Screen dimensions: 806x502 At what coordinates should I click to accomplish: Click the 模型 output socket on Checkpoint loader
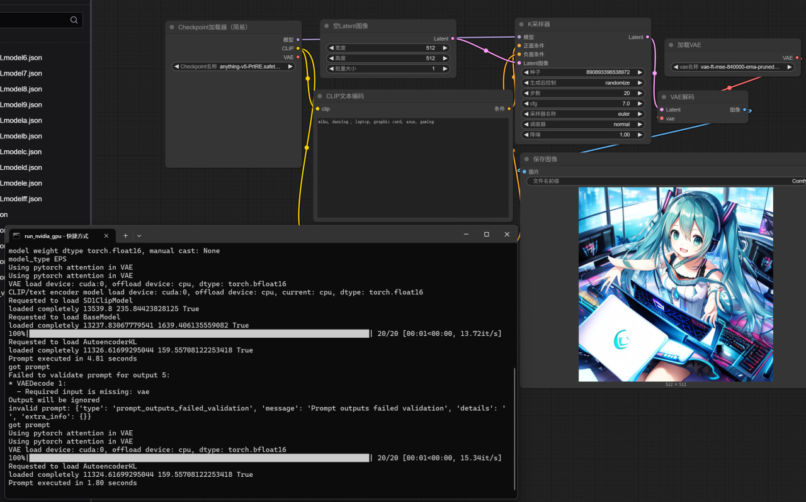(x=298, y=40)
